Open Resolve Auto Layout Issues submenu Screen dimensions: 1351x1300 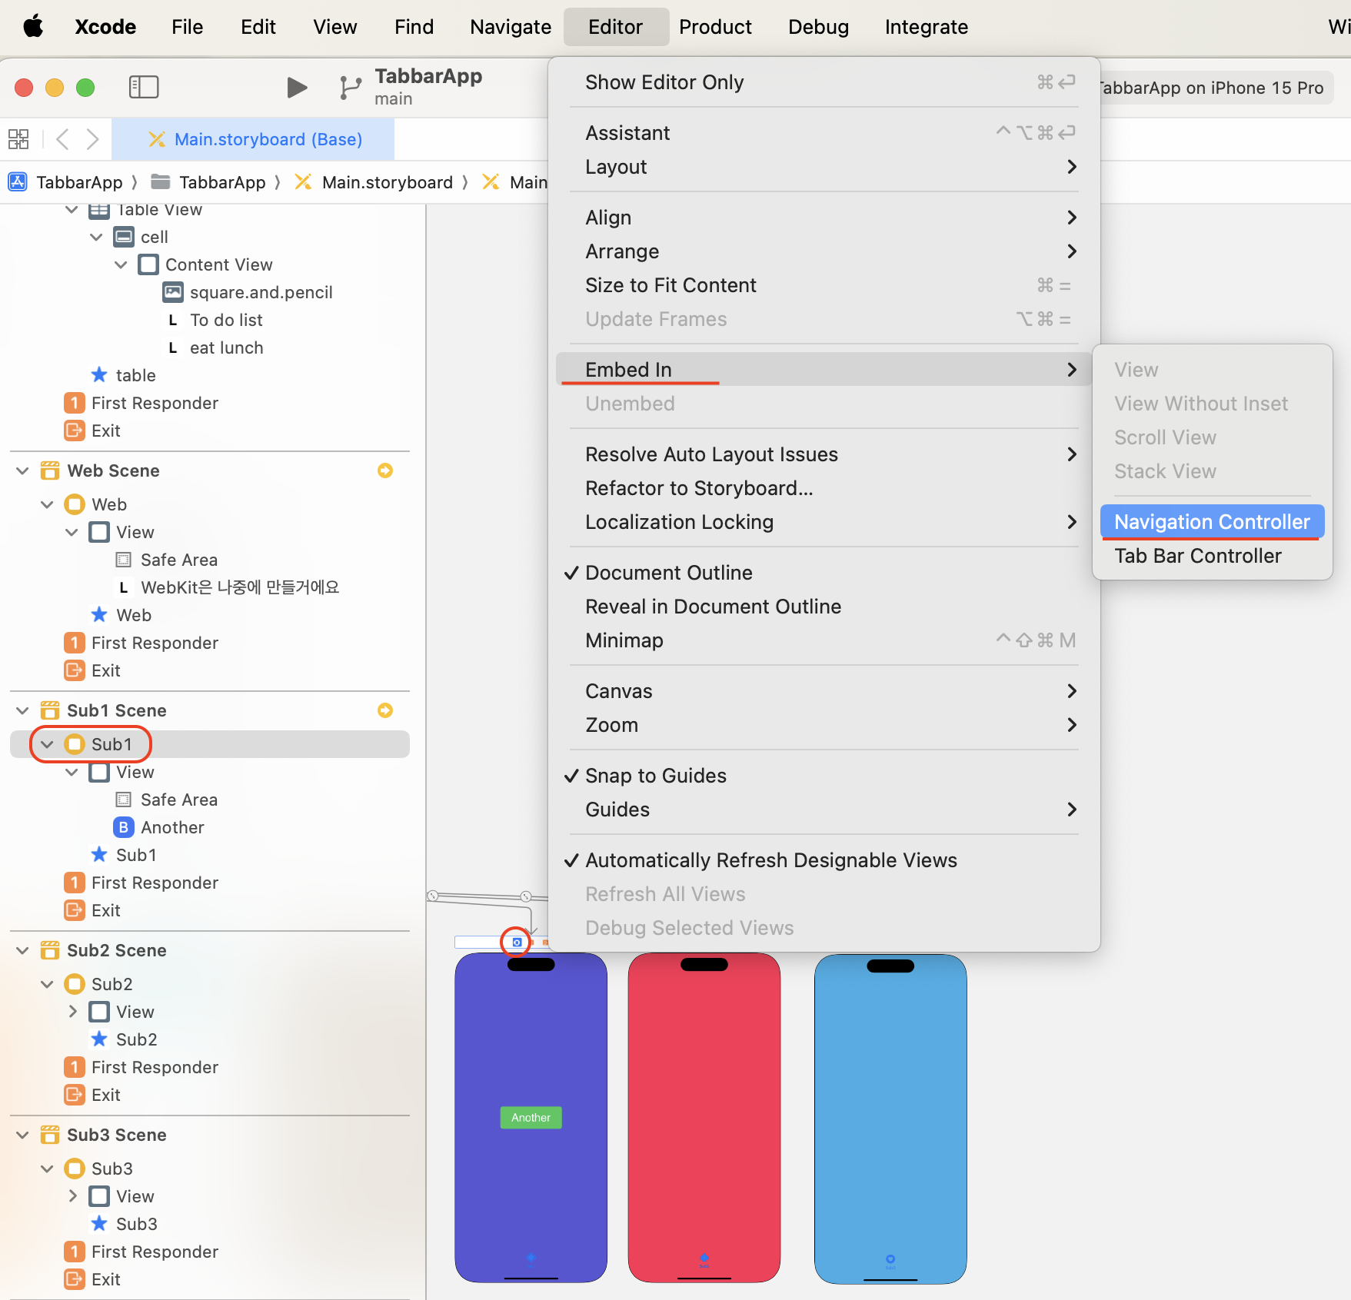[824, 454]
